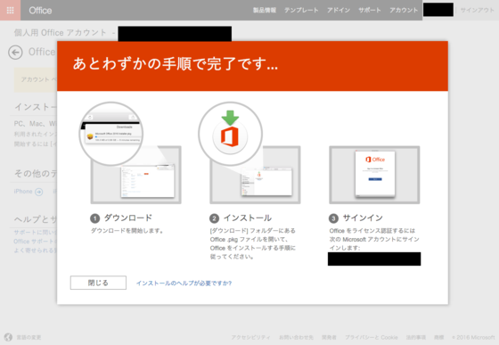499x345 pixels.
Task: Open the 製品情報 menu
Action: coord(265,10)
